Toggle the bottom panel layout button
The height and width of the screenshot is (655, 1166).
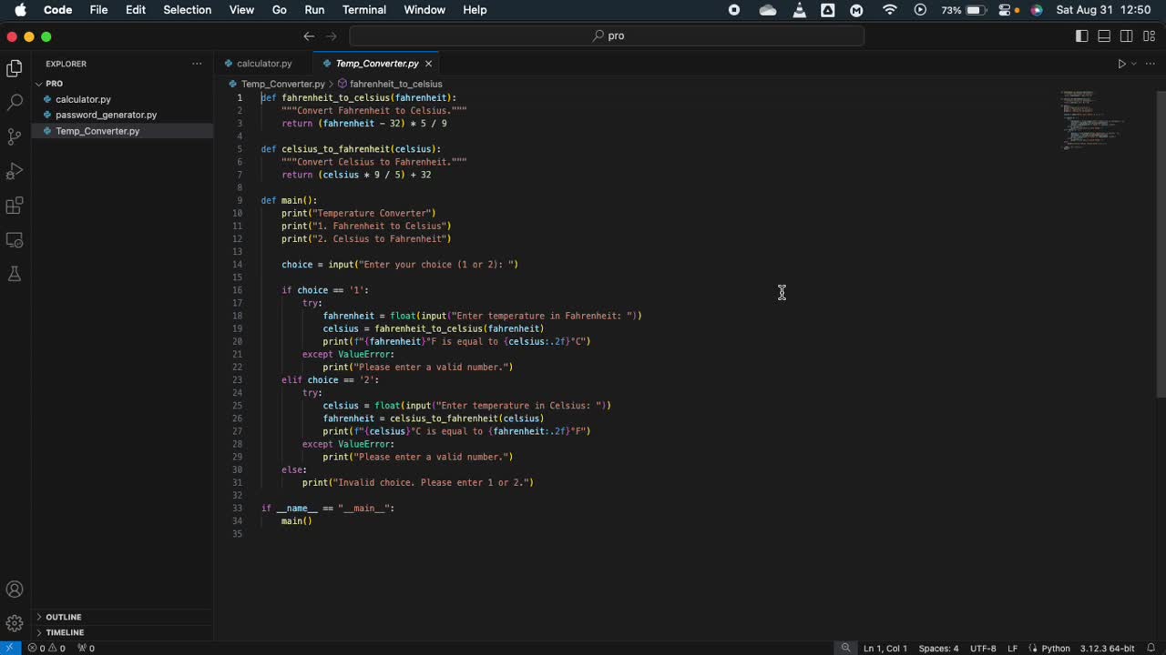point(1104,36)
